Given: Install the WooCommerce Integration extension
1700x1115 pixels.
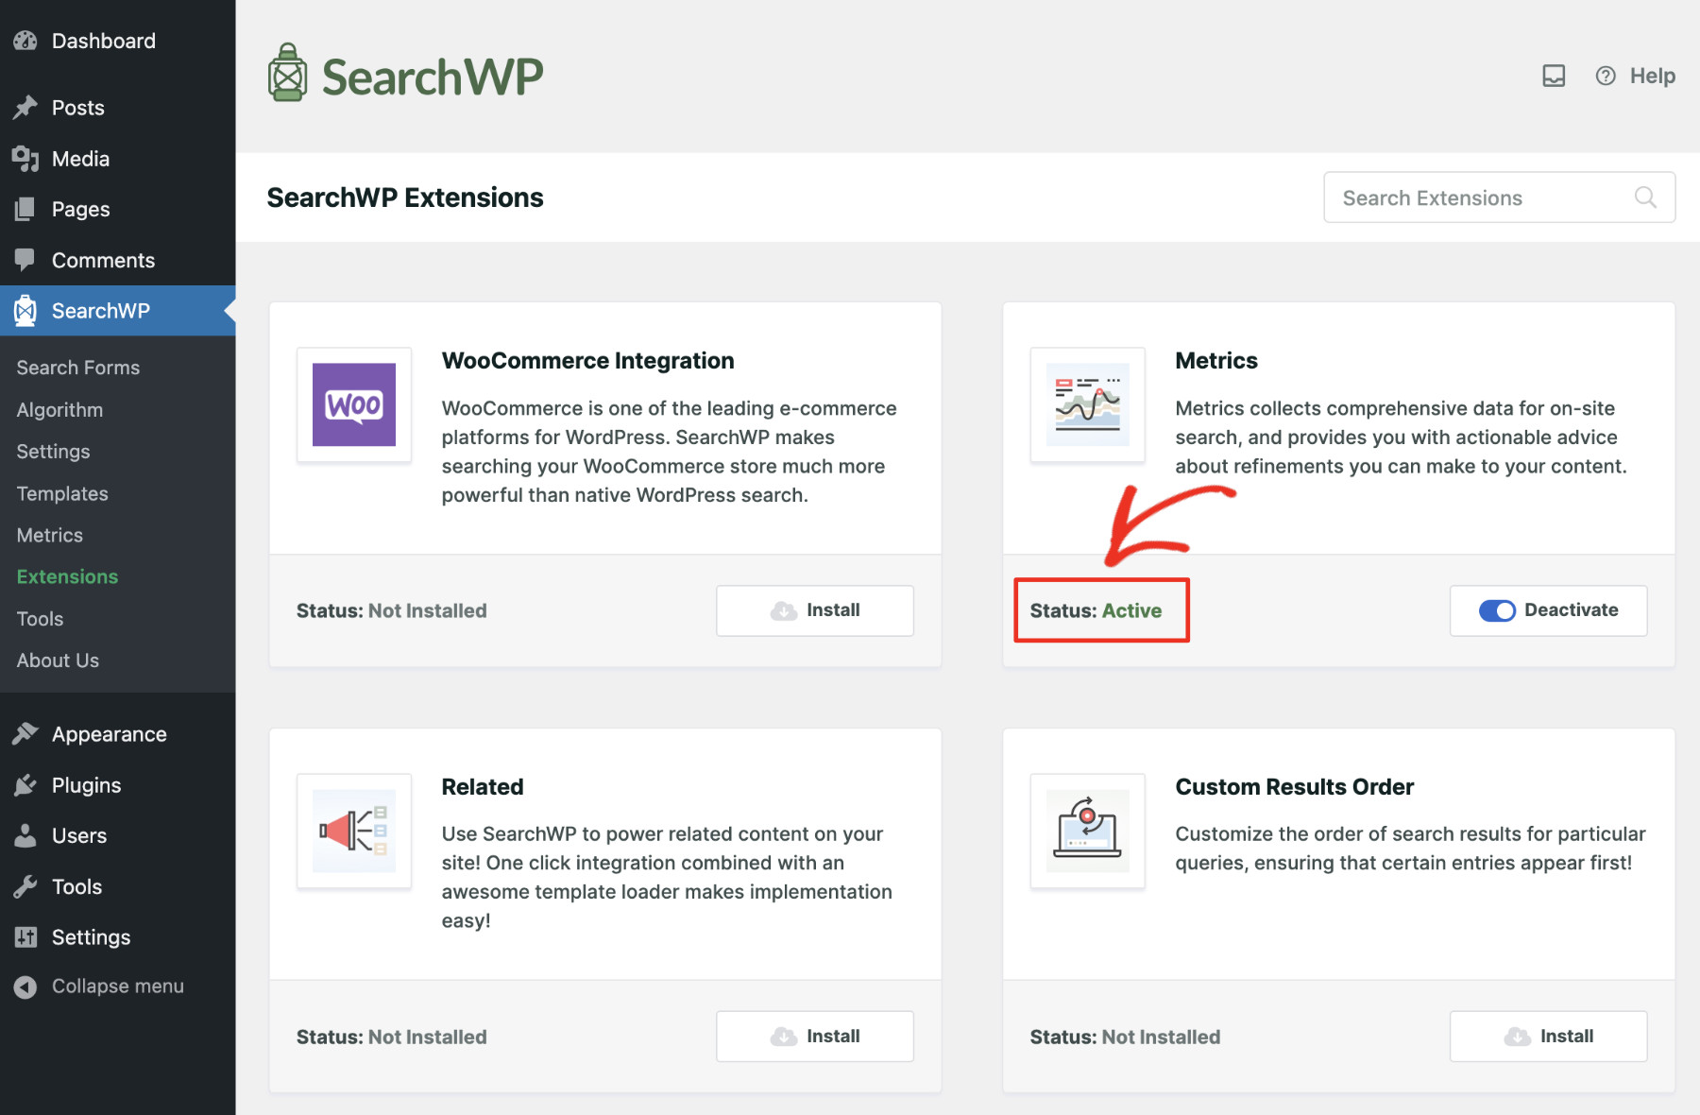Looking at the screenshot, I should pyautogui.click(x=815, y=610).
